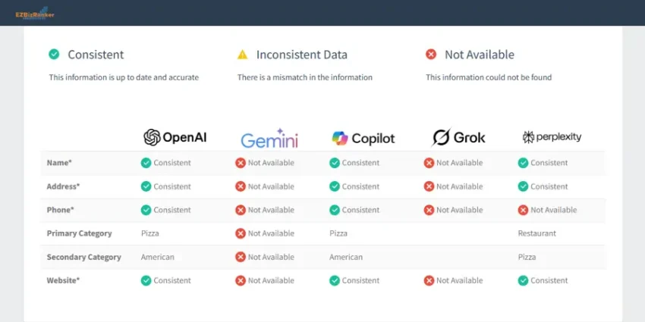Viewport: 645px width, 322px height.
Task: Click Perplexity Secondary Category value Pizza
Action: pos(527,257)
